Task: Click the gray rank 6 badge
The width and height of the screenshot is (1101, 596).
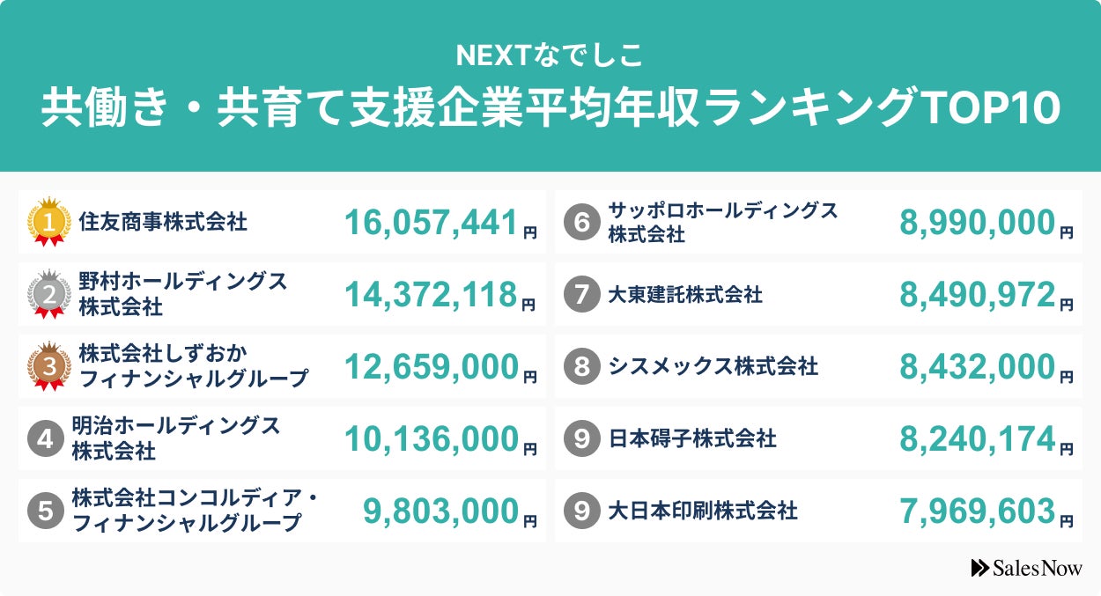Action: 581,222
